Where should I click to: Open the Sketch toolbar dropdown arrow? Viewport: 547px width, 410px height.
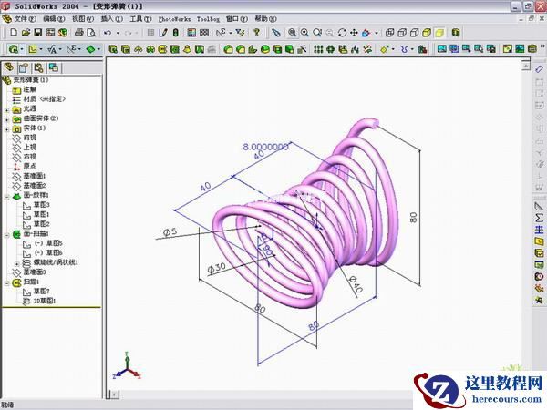click(x=41, y=49)
